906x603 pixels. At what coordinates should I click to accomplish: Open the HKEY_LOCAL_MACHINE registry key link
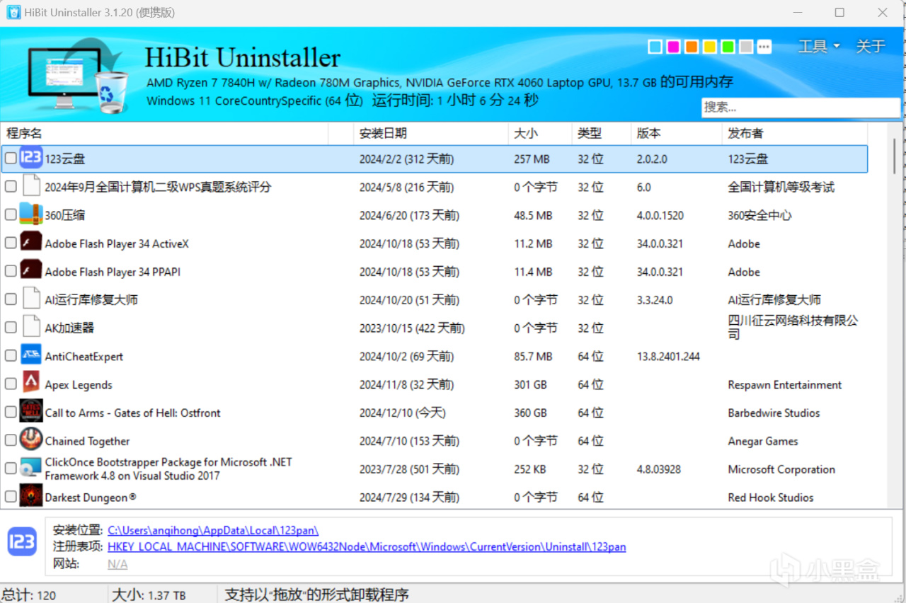coord(367,547)
